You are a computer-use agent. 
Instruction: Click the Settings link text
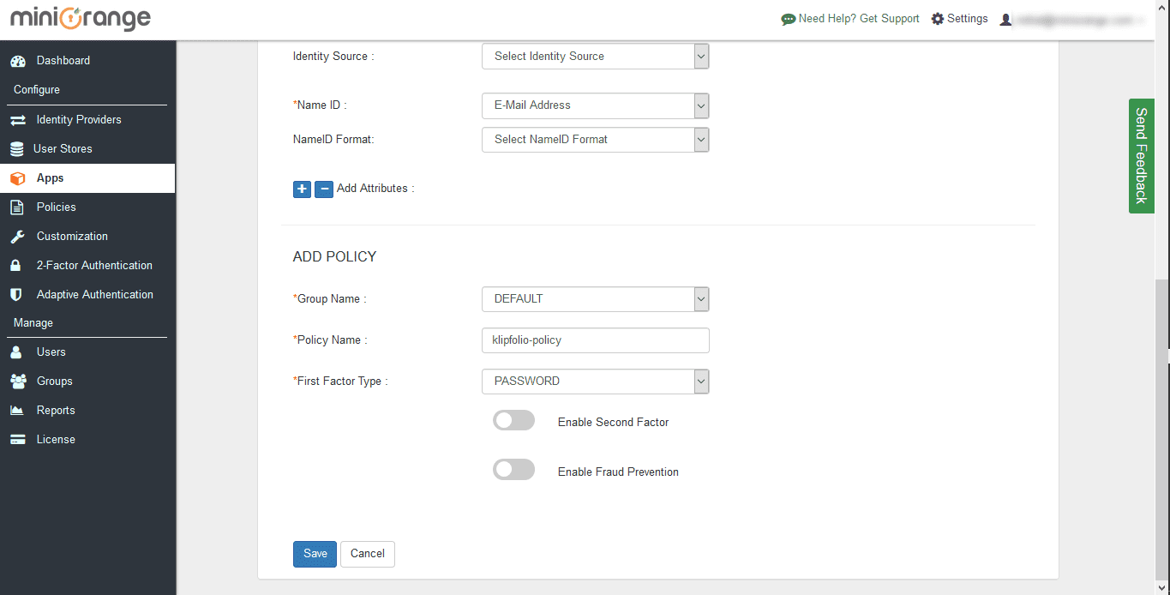[968, 19]
